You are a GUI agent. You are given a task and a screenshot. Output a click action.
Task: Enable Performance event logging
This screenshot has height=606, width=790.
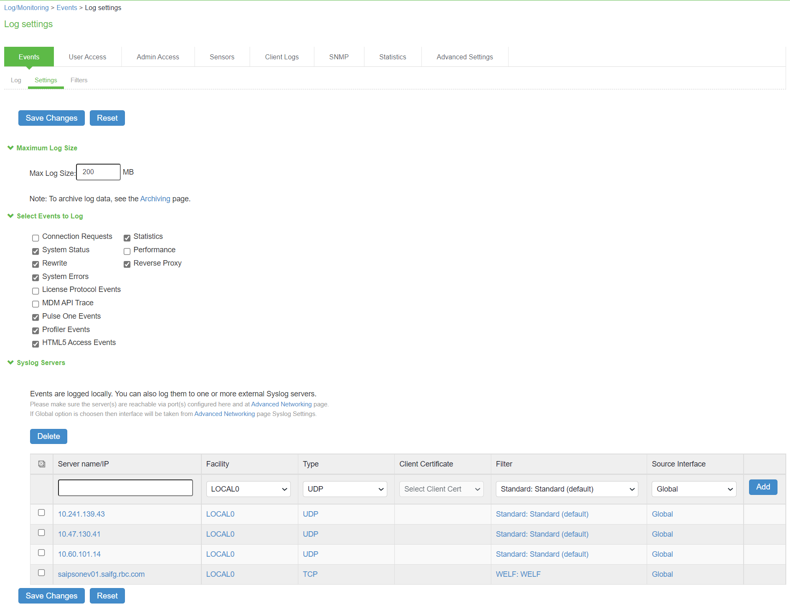tap(127, 251)
